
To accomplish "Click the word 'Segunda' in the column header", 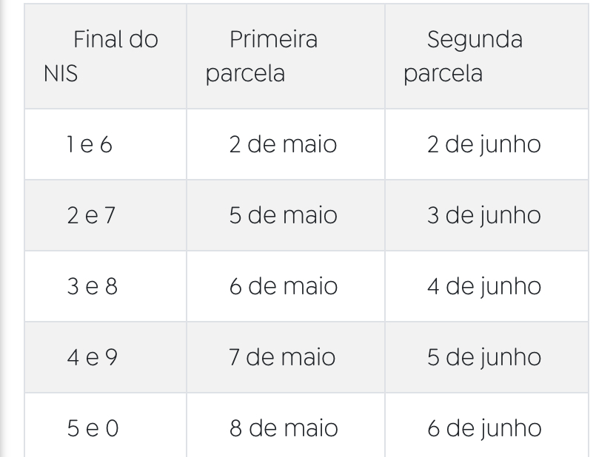I will 475,39.
